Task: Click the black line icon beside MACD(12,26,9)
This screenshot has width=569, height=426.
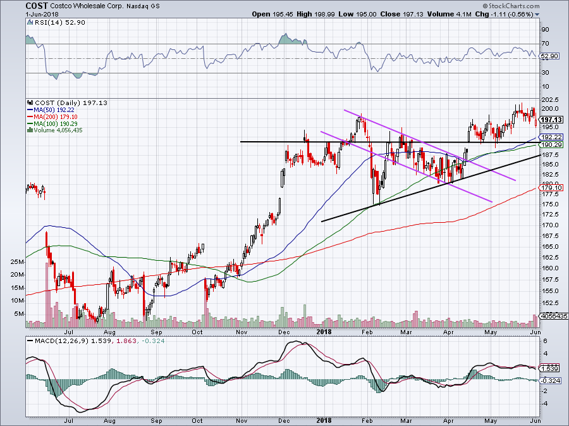Action: click(x=30, y=341)
